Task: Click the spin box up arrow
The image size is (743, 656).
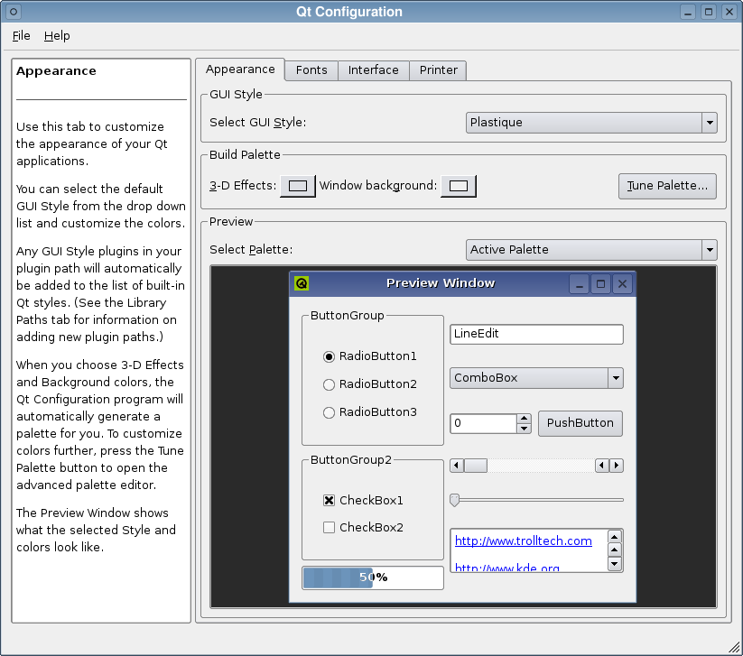Action: [524, 418]
